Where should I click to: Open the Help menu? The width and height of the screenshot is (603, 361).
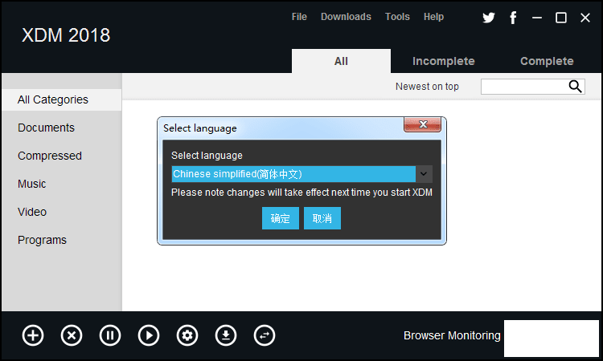tap(434, 17)
